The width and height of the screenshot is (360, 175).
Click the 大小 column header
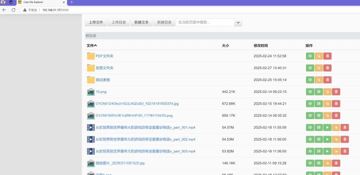coord(225,46)
